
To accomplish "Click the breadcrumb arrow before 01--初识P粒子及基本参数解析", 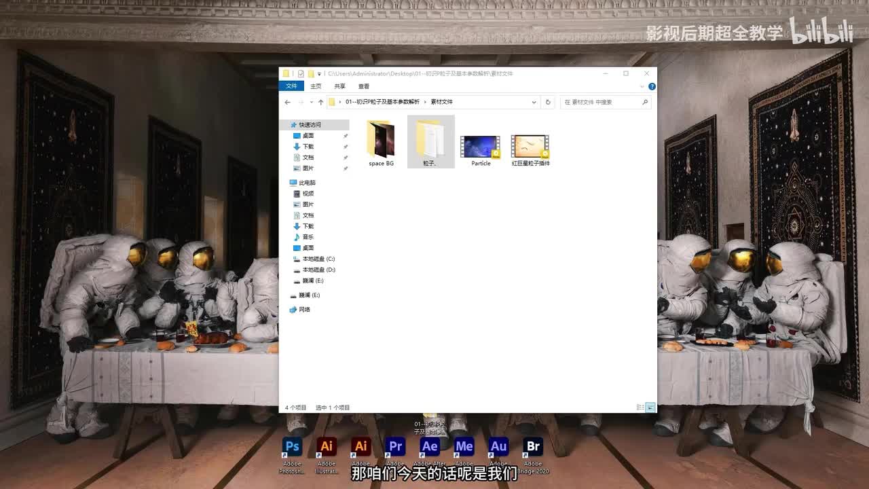I will click(x=341, y=102).
